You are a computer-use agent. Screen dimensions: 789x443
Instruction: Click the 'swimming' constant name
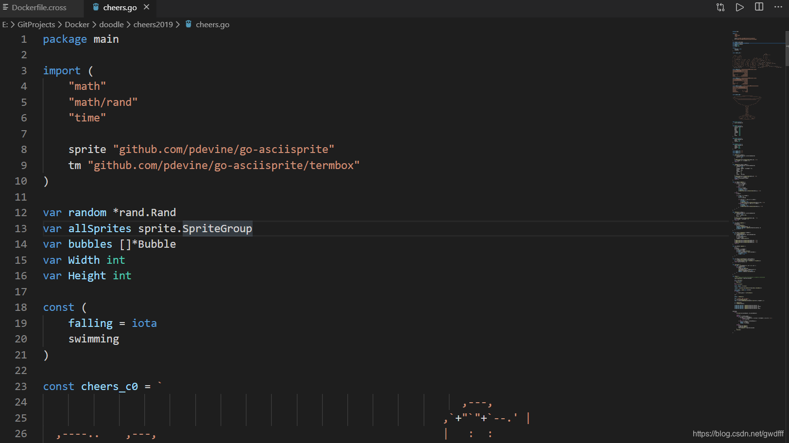coord(94,339)
